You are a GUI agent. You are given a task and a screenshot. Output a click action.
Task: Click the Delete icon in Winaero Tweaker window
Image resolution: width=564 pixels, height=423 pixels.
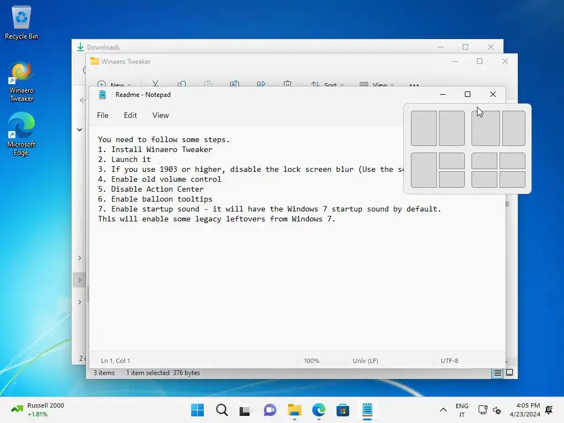[x=288, y=84]
